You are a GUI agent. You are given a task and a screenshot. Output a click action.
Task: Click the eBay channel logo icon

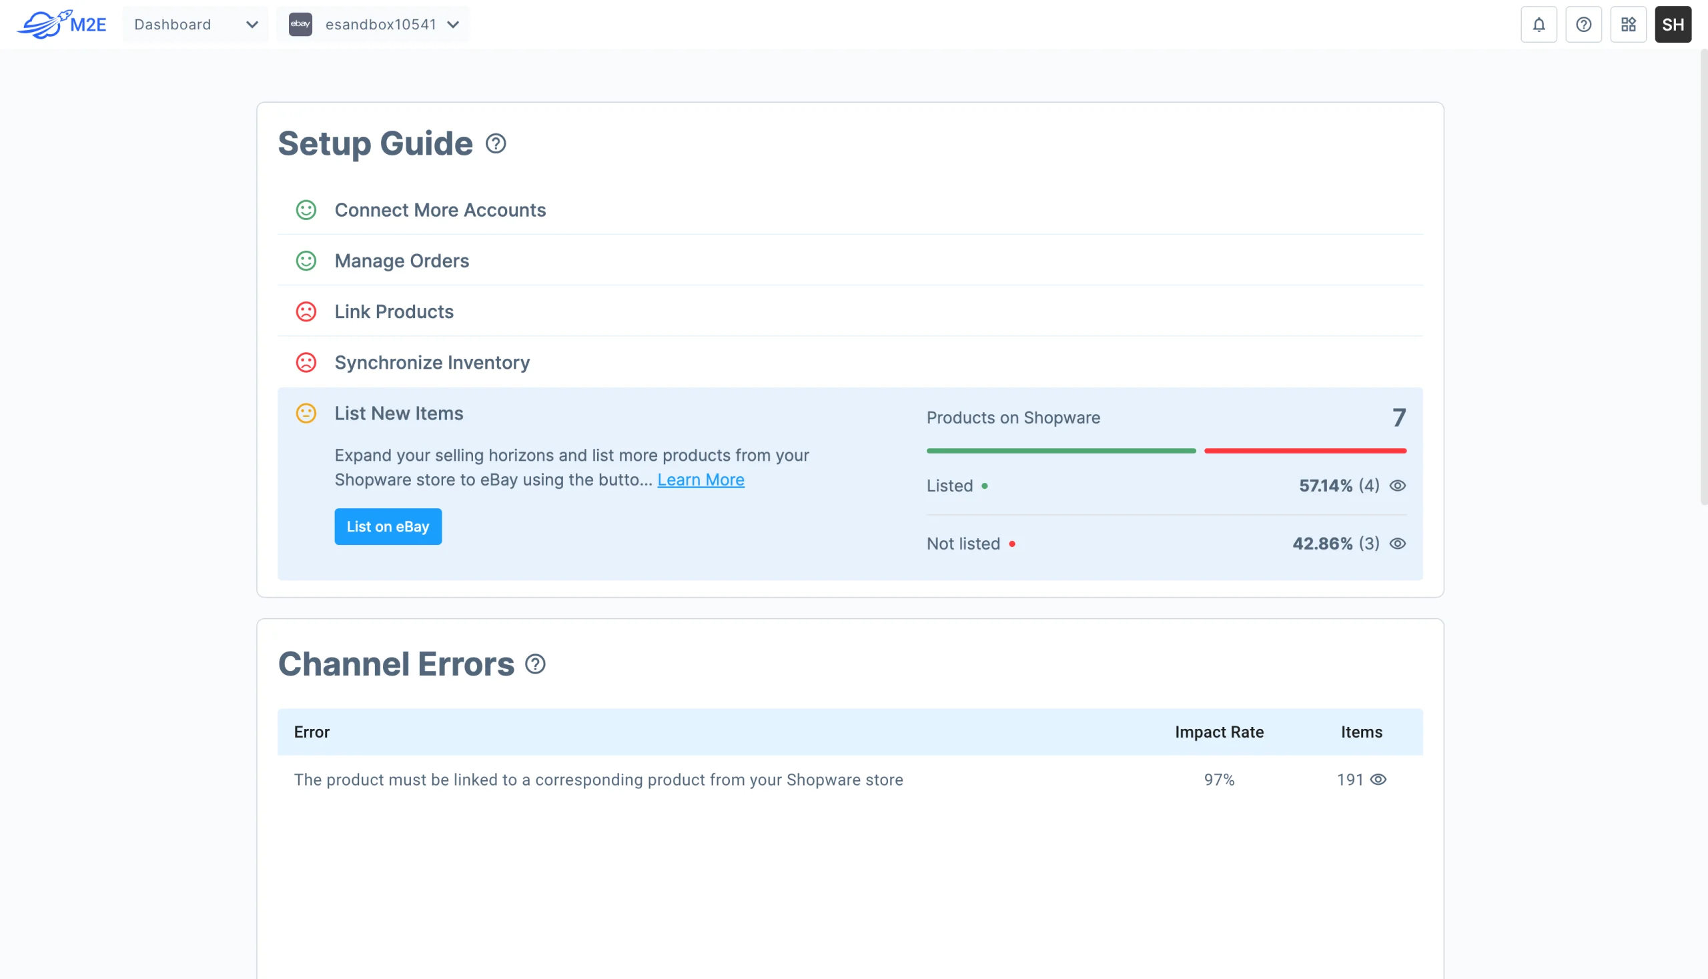[x=300, y=25]
